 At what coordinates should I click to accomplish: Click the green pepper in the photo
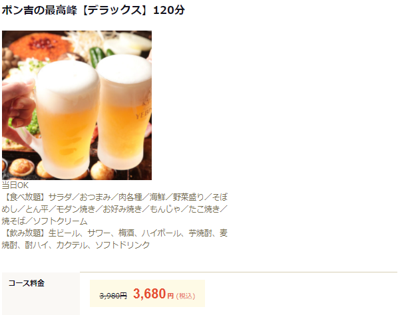tap(97, 56)
